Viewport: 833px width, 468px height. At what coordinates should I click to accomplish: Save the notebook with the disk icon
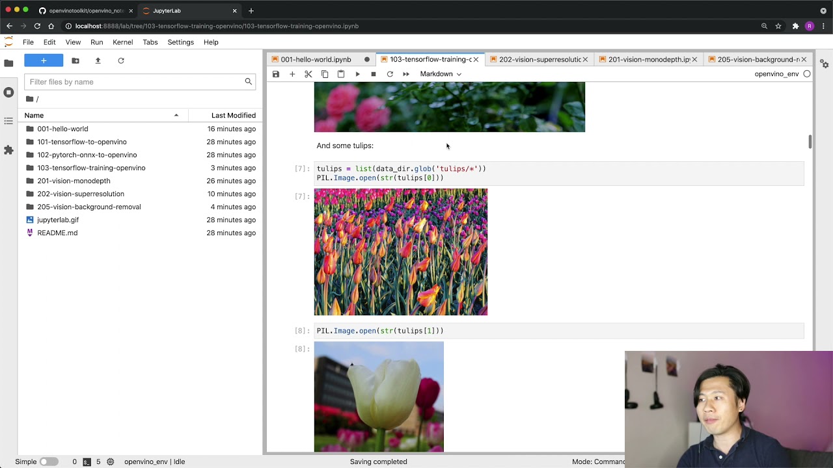(276, 74)
